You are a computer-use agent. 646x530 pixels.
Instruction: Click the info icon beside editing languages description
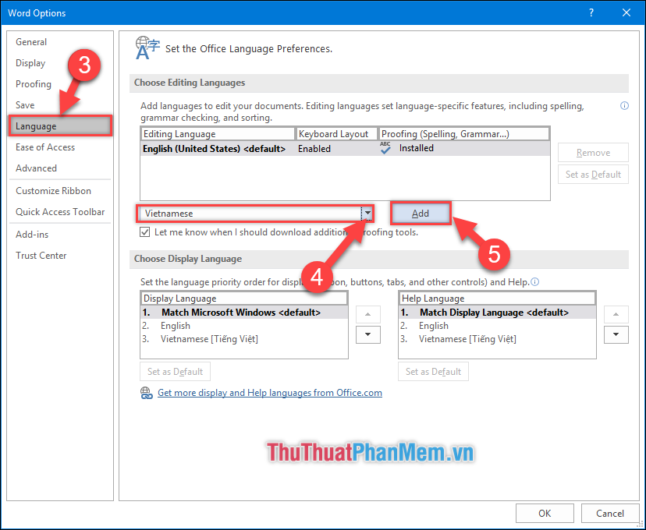(624, 106)
